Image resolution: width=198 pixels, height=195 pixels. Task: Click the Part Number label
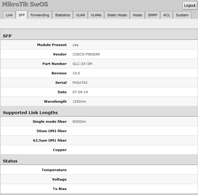(x=54, y=64)
